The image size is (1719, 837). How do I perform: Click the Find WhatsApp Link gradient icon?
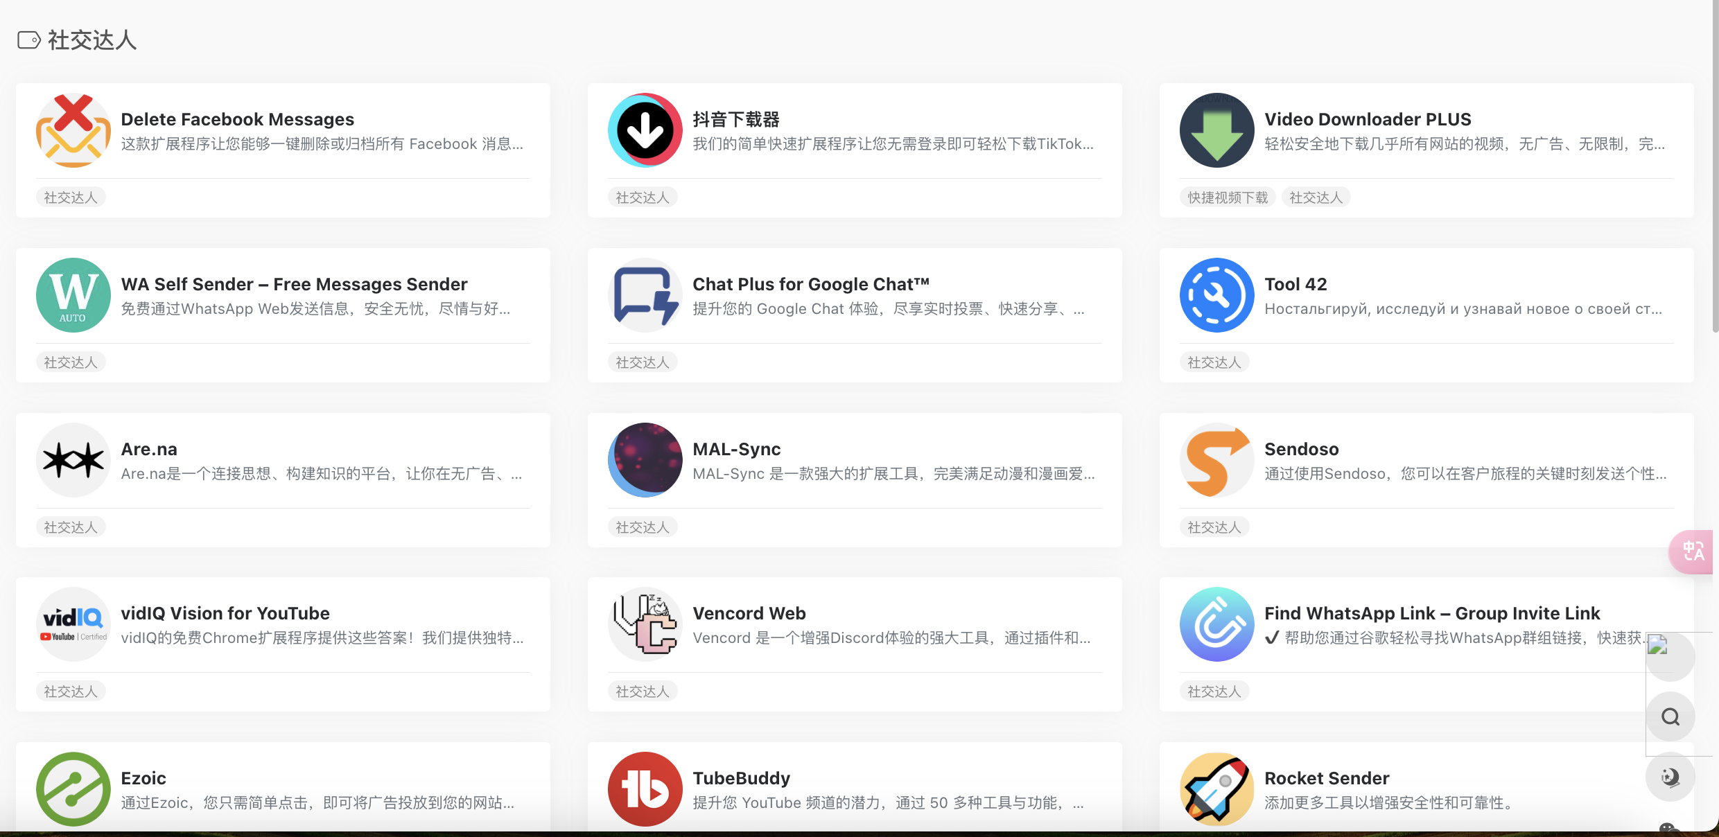pos(1217,624)
